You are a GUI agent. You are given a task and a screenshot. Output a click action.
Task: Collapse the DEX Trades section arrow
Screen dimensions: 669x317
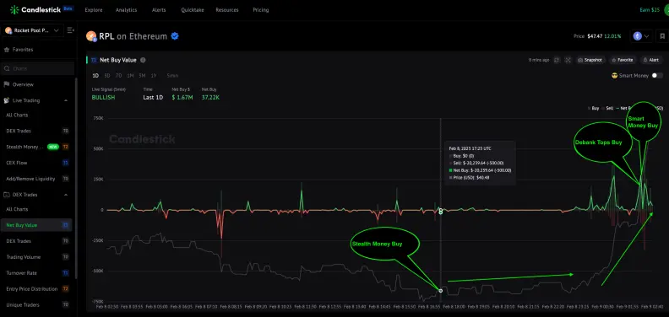[66, 195]
